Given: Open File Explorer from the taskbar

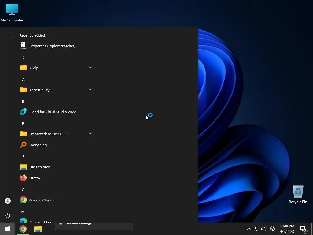Looking at the screenshot, I should [38, 229].
